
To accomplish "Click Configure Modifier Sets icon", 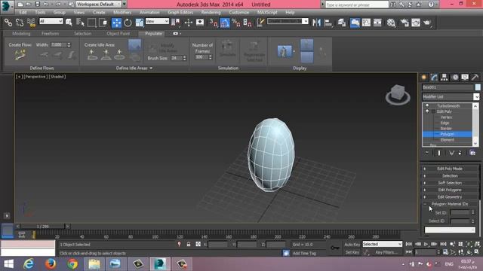I will pos(472,153).
